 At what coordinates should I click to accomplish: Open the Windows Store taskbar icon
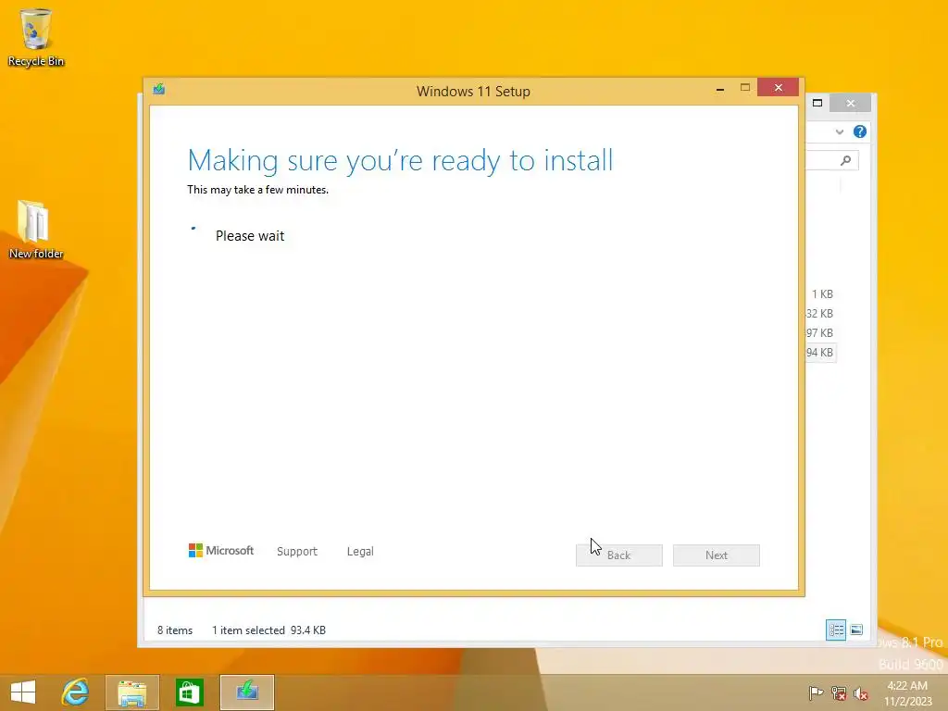[x=189, y=692]
